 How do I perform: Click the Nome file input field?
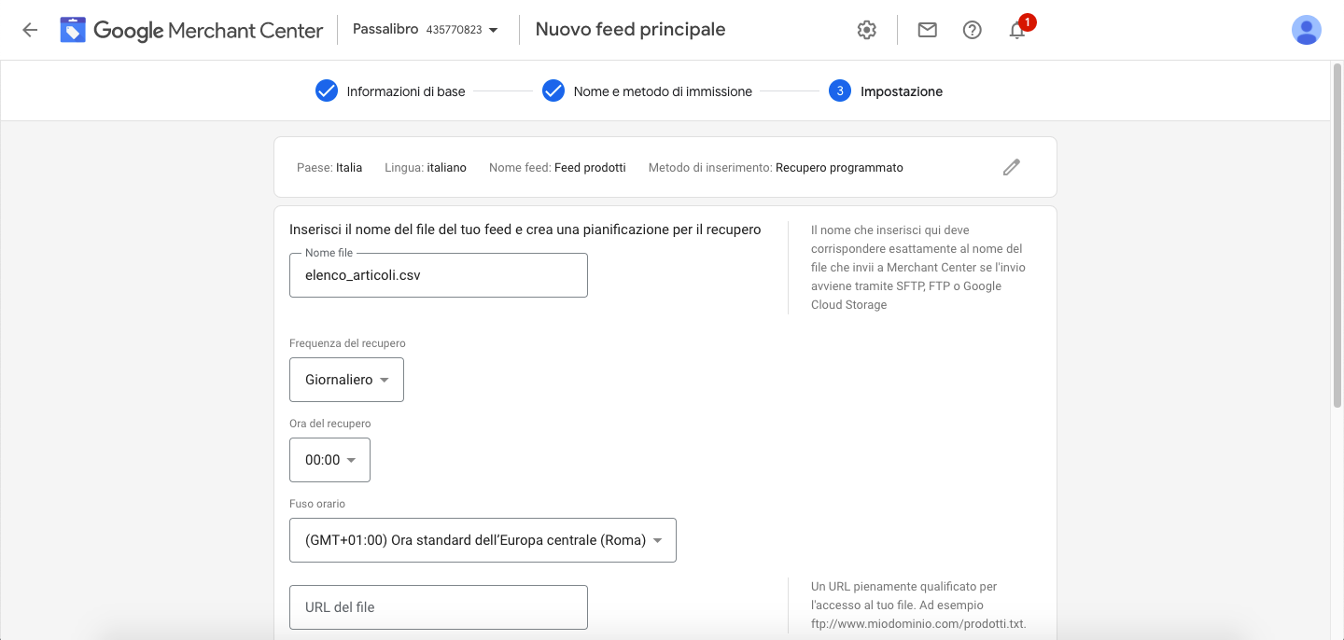pos(438,275)
